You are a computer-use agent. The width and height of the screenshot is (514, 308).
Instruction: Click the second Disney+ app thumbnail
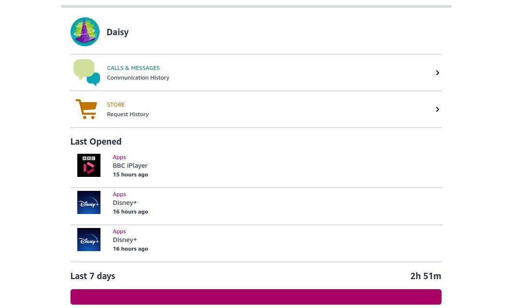coord(89,240)
